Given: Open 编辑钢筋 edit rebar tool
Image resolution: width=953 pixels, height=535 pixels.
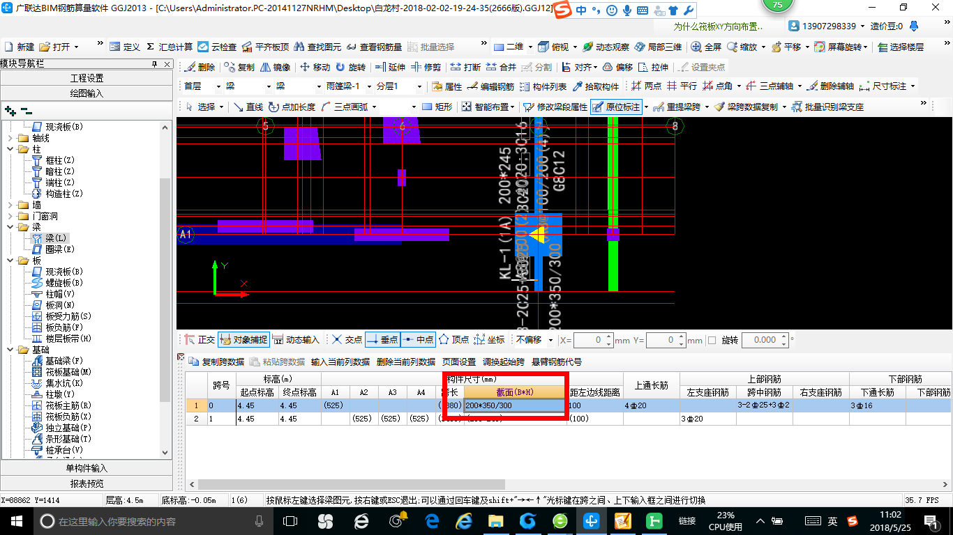Looking at the screenshot, I should point(490,86).
